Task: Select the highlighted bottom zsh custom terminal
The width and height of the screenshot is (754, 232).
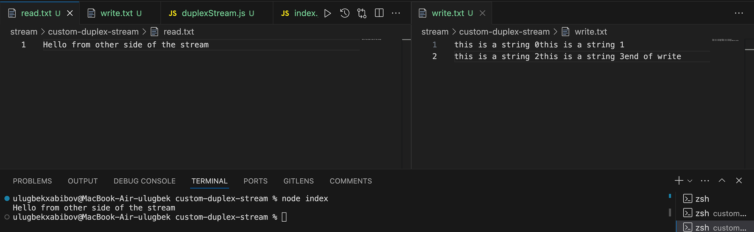Action: 714,227
